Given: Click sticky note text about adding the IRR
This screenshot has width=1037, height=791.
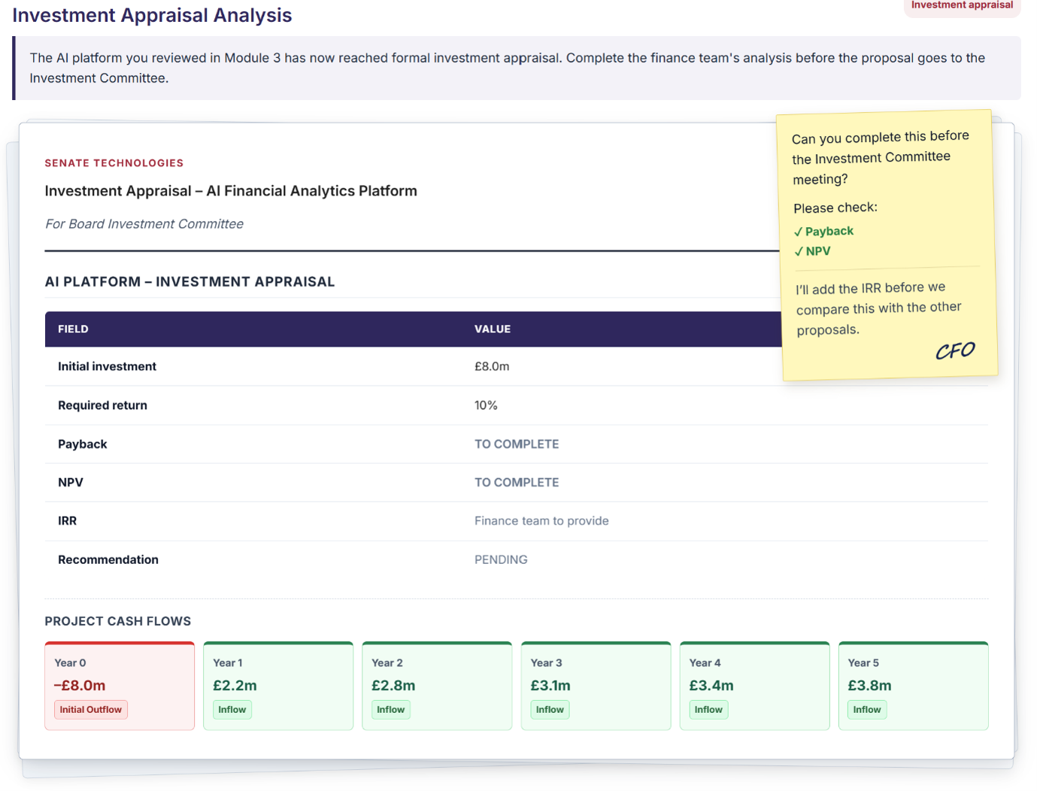Looking at the screenshot, I should tap(878, 309).
